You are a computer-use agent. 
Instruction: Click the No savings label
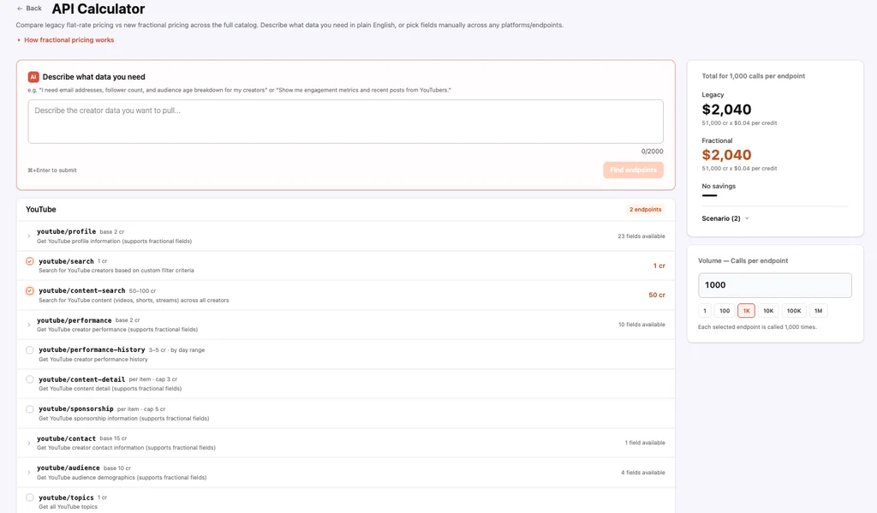tap(719, 187)
